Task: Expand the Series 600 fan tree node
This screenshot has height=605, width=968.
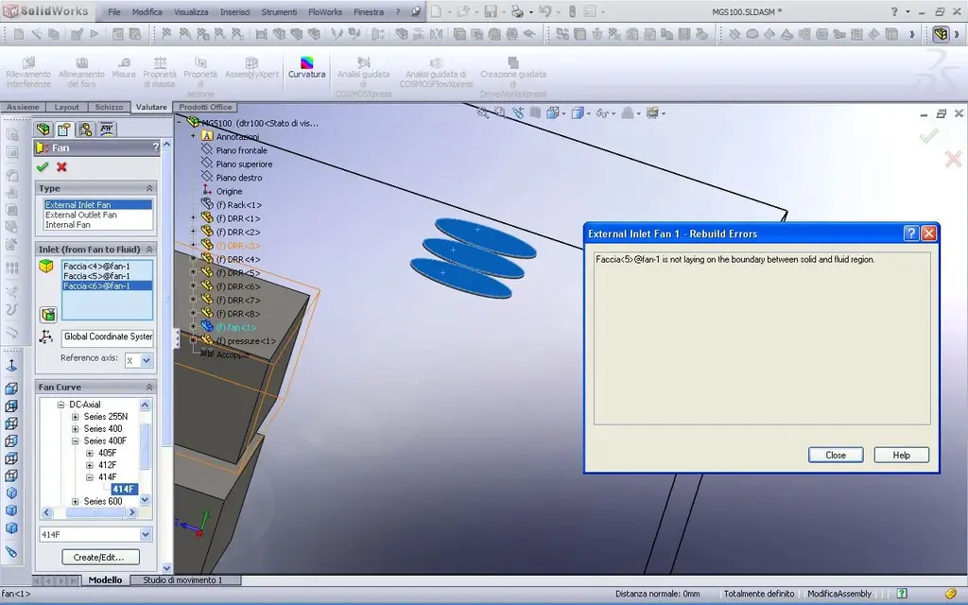Action: (x=76, y=501)
